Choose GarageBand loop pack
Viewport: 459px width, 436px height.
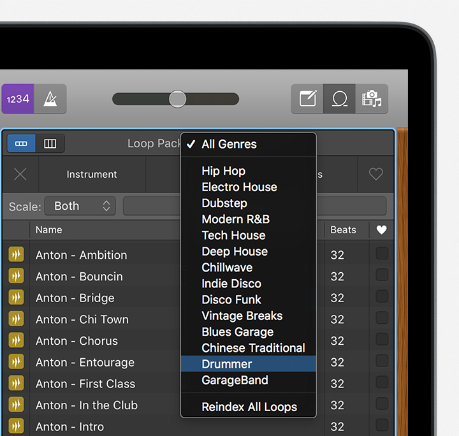[x=249, y=380]
